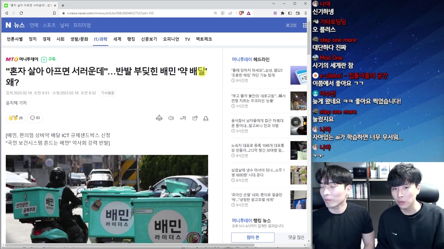444x249 pixels.
Task: Select the 경제 economy tab
Action: coord(46,39)
